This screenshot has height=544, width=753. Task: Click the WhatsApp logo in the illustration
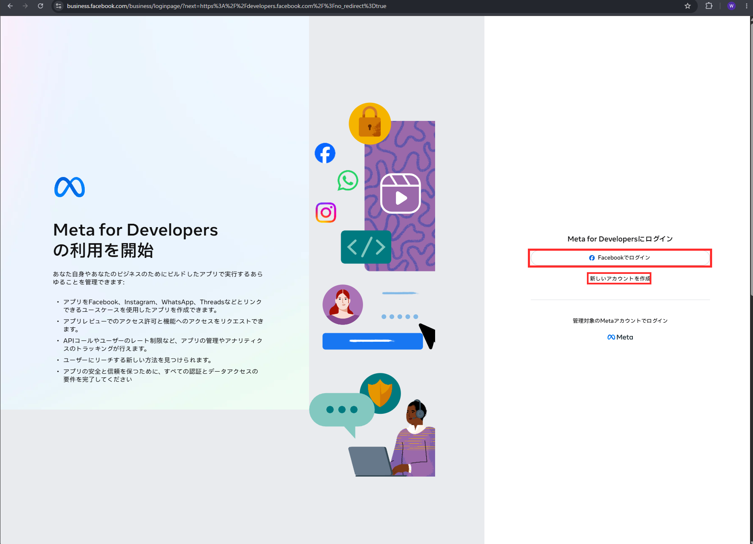pyautogui.click(x=348, y=180)
